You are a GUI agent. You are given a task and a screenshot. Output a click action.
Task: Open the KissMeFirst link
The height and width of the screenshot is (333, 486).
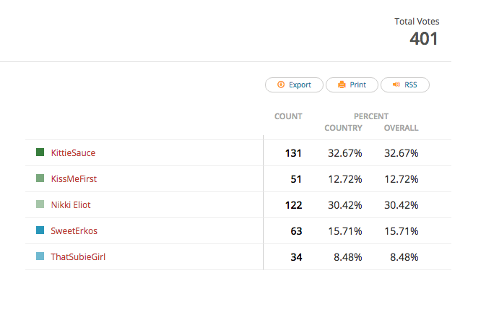tap(74, 179)
